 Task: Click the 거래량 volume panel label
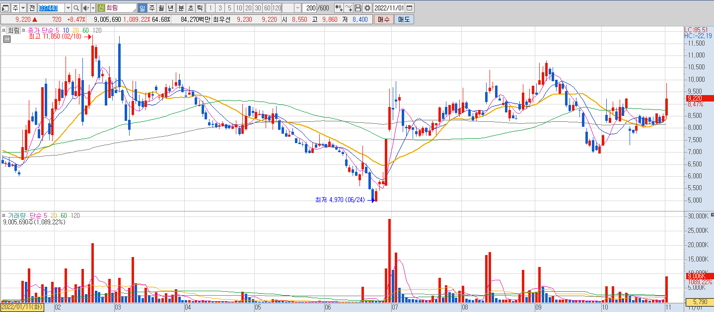point(17,215)
